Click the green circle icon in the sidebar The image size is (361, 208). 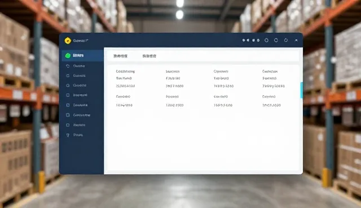68,55
